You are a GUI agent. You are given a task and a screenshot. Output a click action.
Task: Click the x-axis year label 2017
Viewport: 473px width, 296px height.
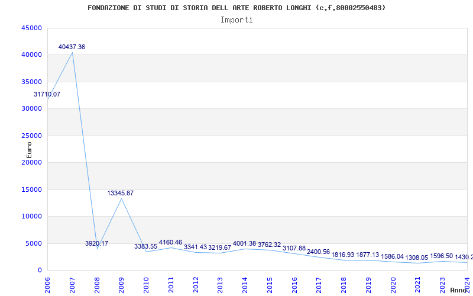[319, 285]
